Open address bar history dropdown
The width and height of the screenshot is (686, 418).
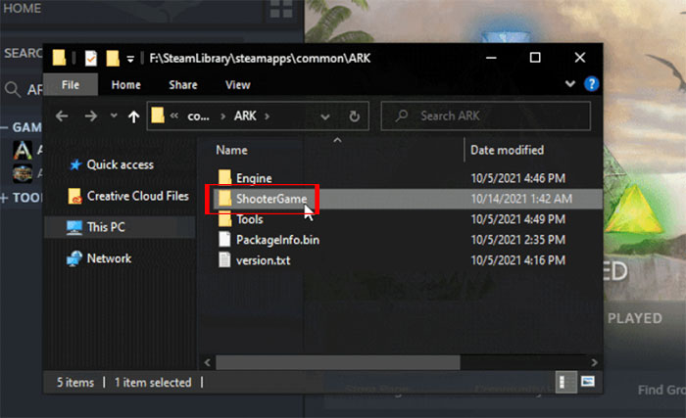[324, 116]
